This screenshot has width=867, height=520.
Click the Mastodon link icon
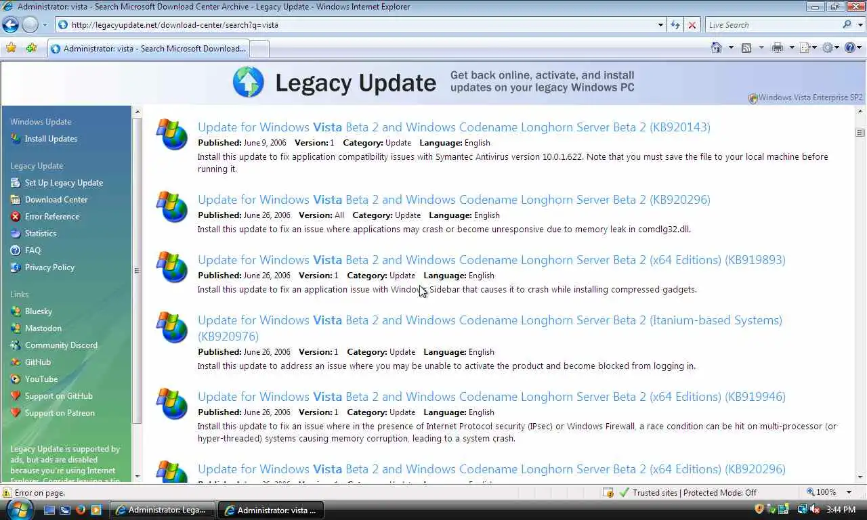click(16, 328)
